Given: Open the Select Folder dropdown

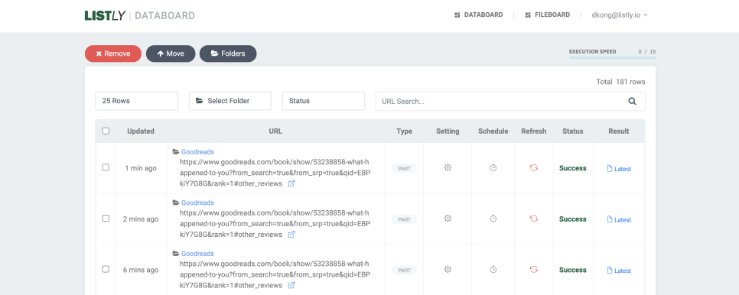Looking at the screenshot, I should coord(230,101).
